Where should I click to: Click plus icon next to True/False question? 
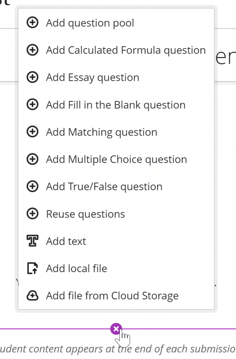(32, 187)
